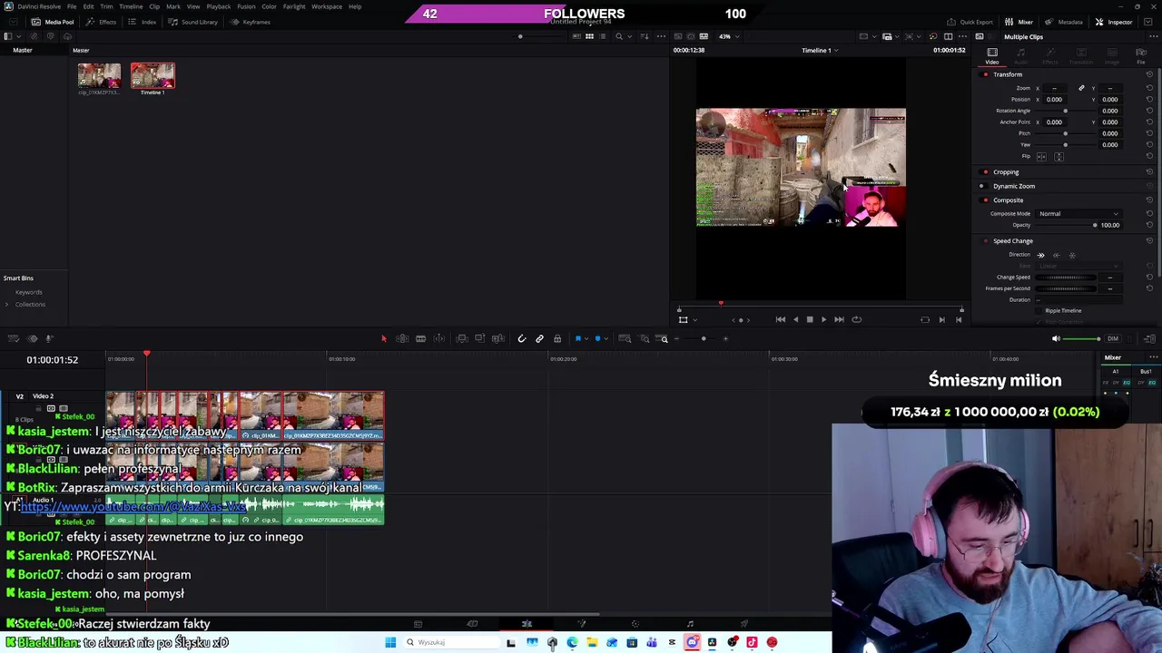Open the Fairlight menu
The width and height of the screenshot is (1162, 653).
293,6
